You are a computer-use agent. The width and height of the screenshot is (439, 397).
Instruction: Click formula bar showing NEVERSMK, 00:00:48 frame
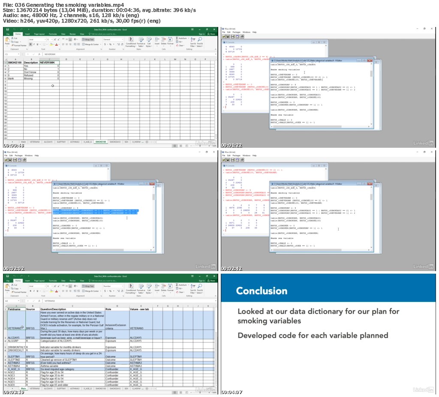point(129,54)
